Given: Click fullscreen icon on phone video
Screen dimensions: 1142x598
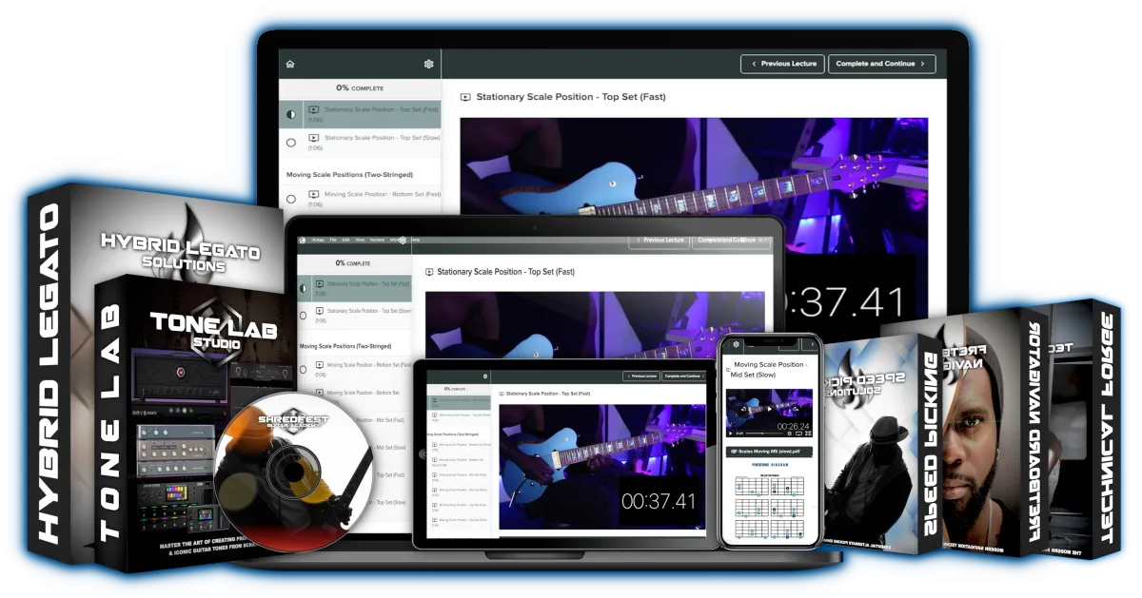Looking at the screenshot, I should (808, 434).
